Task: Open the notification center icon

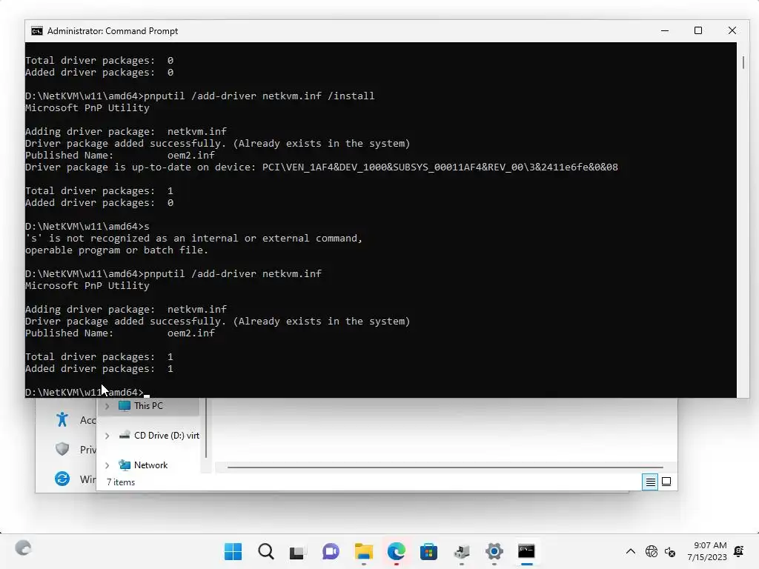Action: pos(739,551)
